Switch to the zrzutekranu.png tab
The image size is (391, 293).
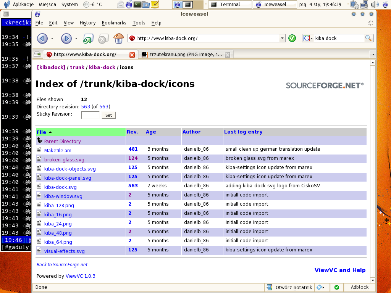tap(186, 55)
